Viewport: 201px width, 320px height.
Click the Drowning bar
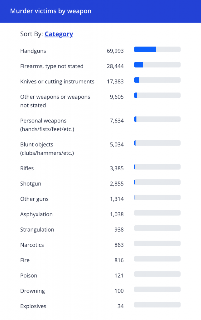(x=157, y=289)
